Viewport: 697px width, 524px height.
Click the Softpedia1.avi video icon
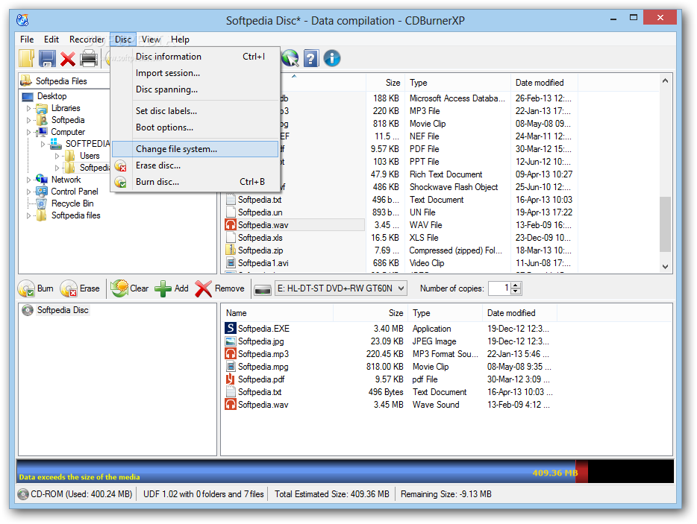231,263
